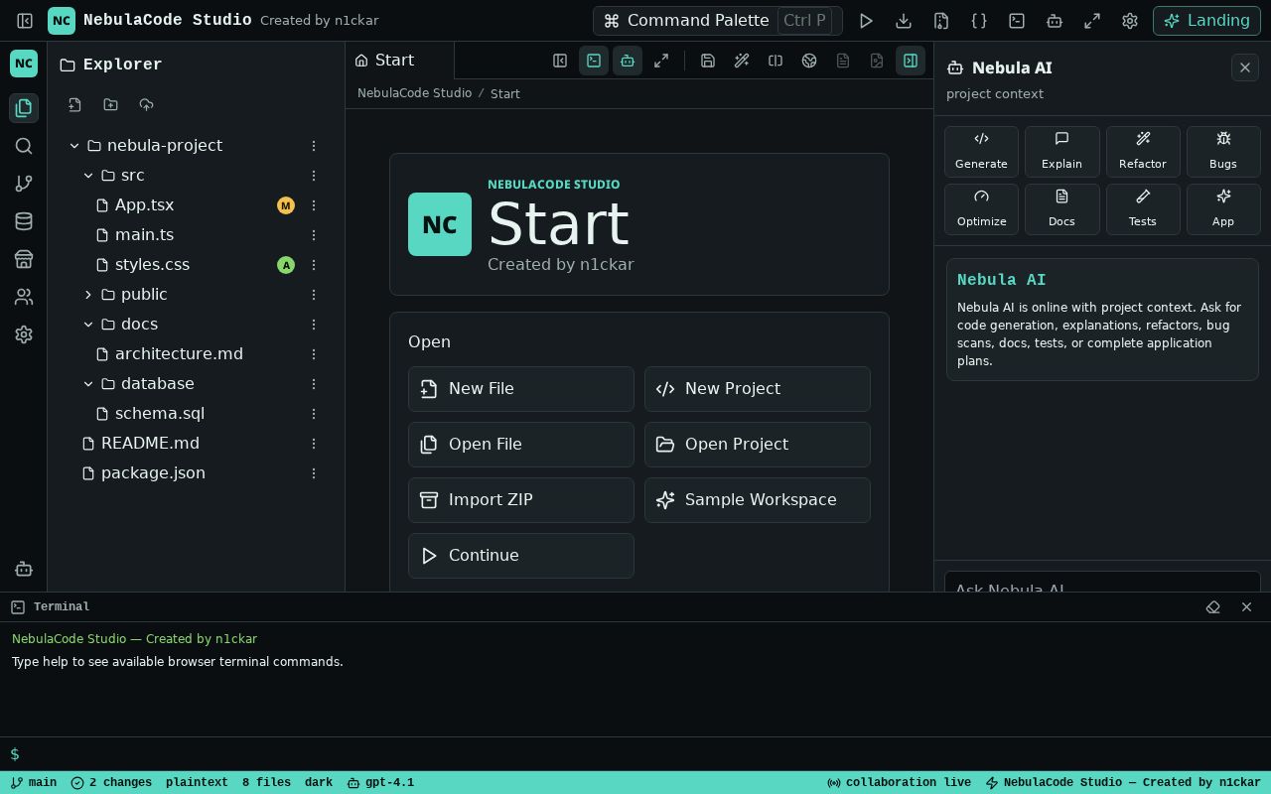The width and height of the screenshot is (1271, 794).
Task: Click the Run play icon in the top bar
Action: point(866,21)
